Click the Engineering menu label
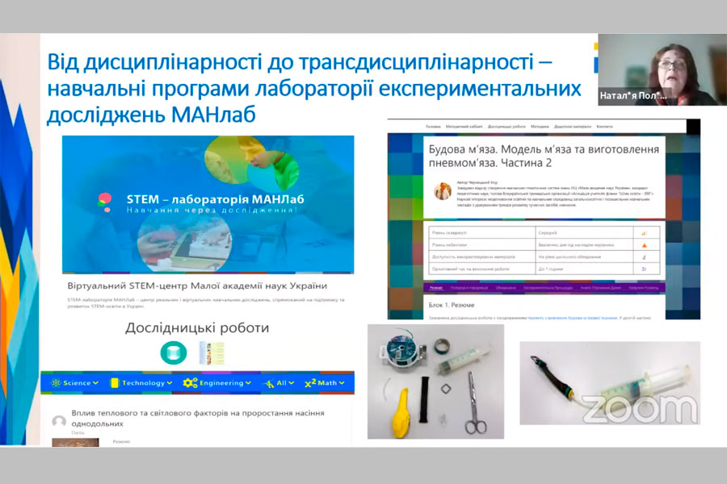The height and width of the screenshot is (484, 727). coord(221,383)
